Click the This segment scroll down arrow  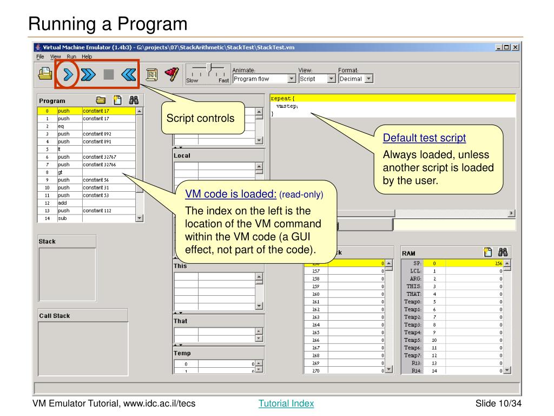click(x=259, y=306)
